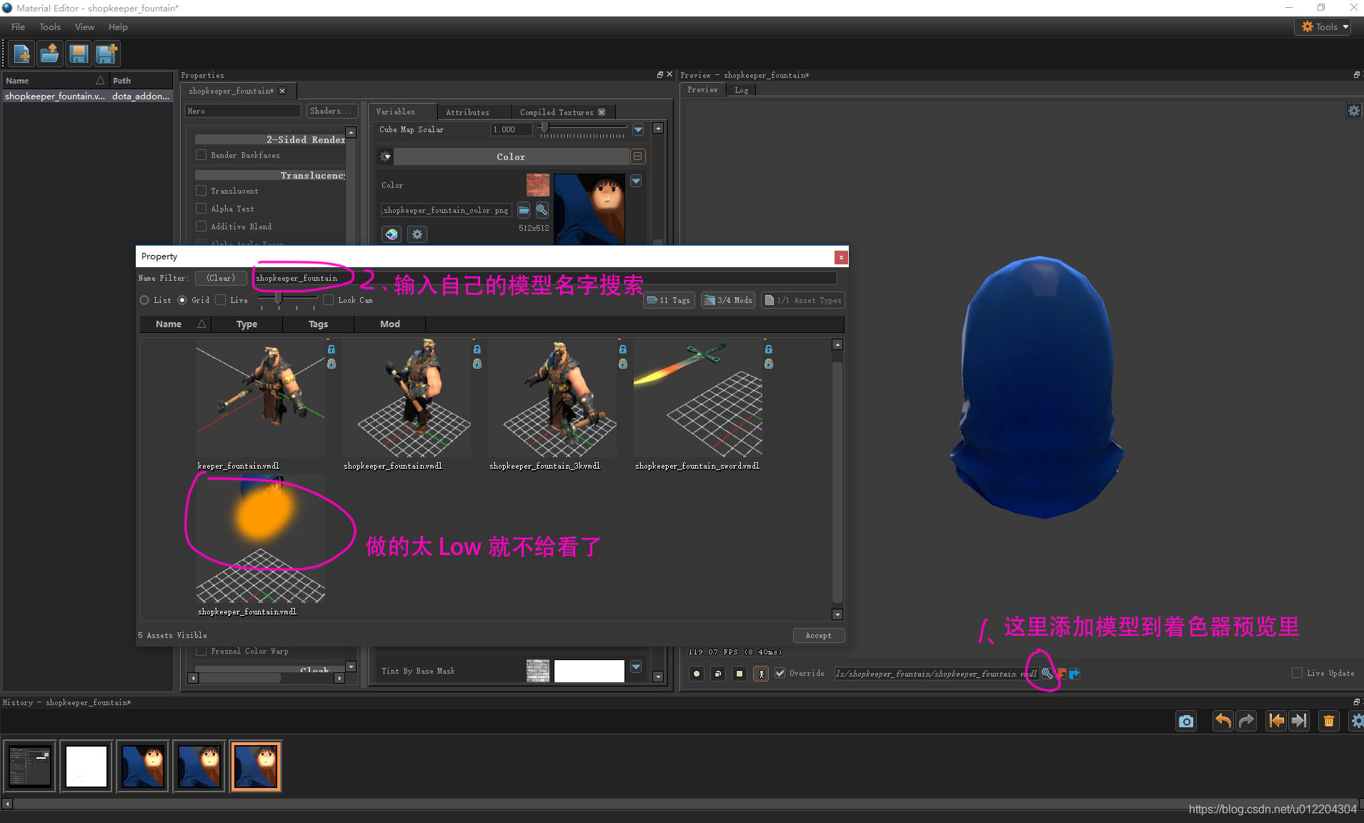Open the 1/1 Asset Types filter
This screenshot has height=823, width=1364.
click(803, 300)
